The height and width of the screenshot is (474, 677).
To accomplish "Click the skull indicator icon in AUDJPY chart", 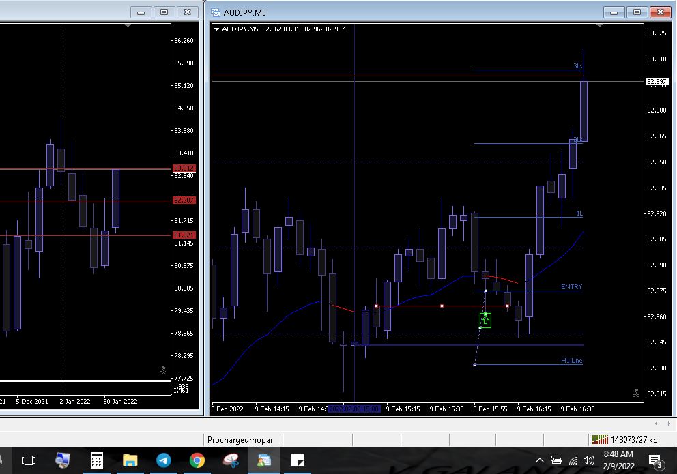I will pyautogui.click(x=636, y=392).
